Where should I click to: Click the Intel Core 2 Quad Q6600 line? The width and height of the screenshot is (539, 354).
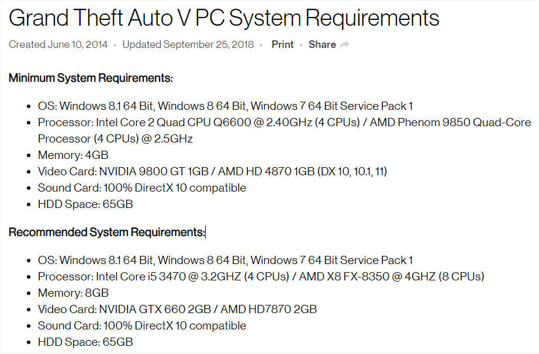click(284, 130)
